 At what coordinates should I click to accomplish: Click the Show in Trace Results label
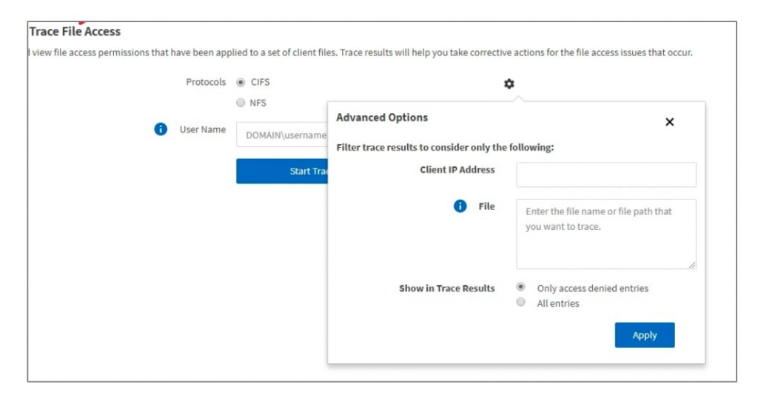(x=446, y=288)
